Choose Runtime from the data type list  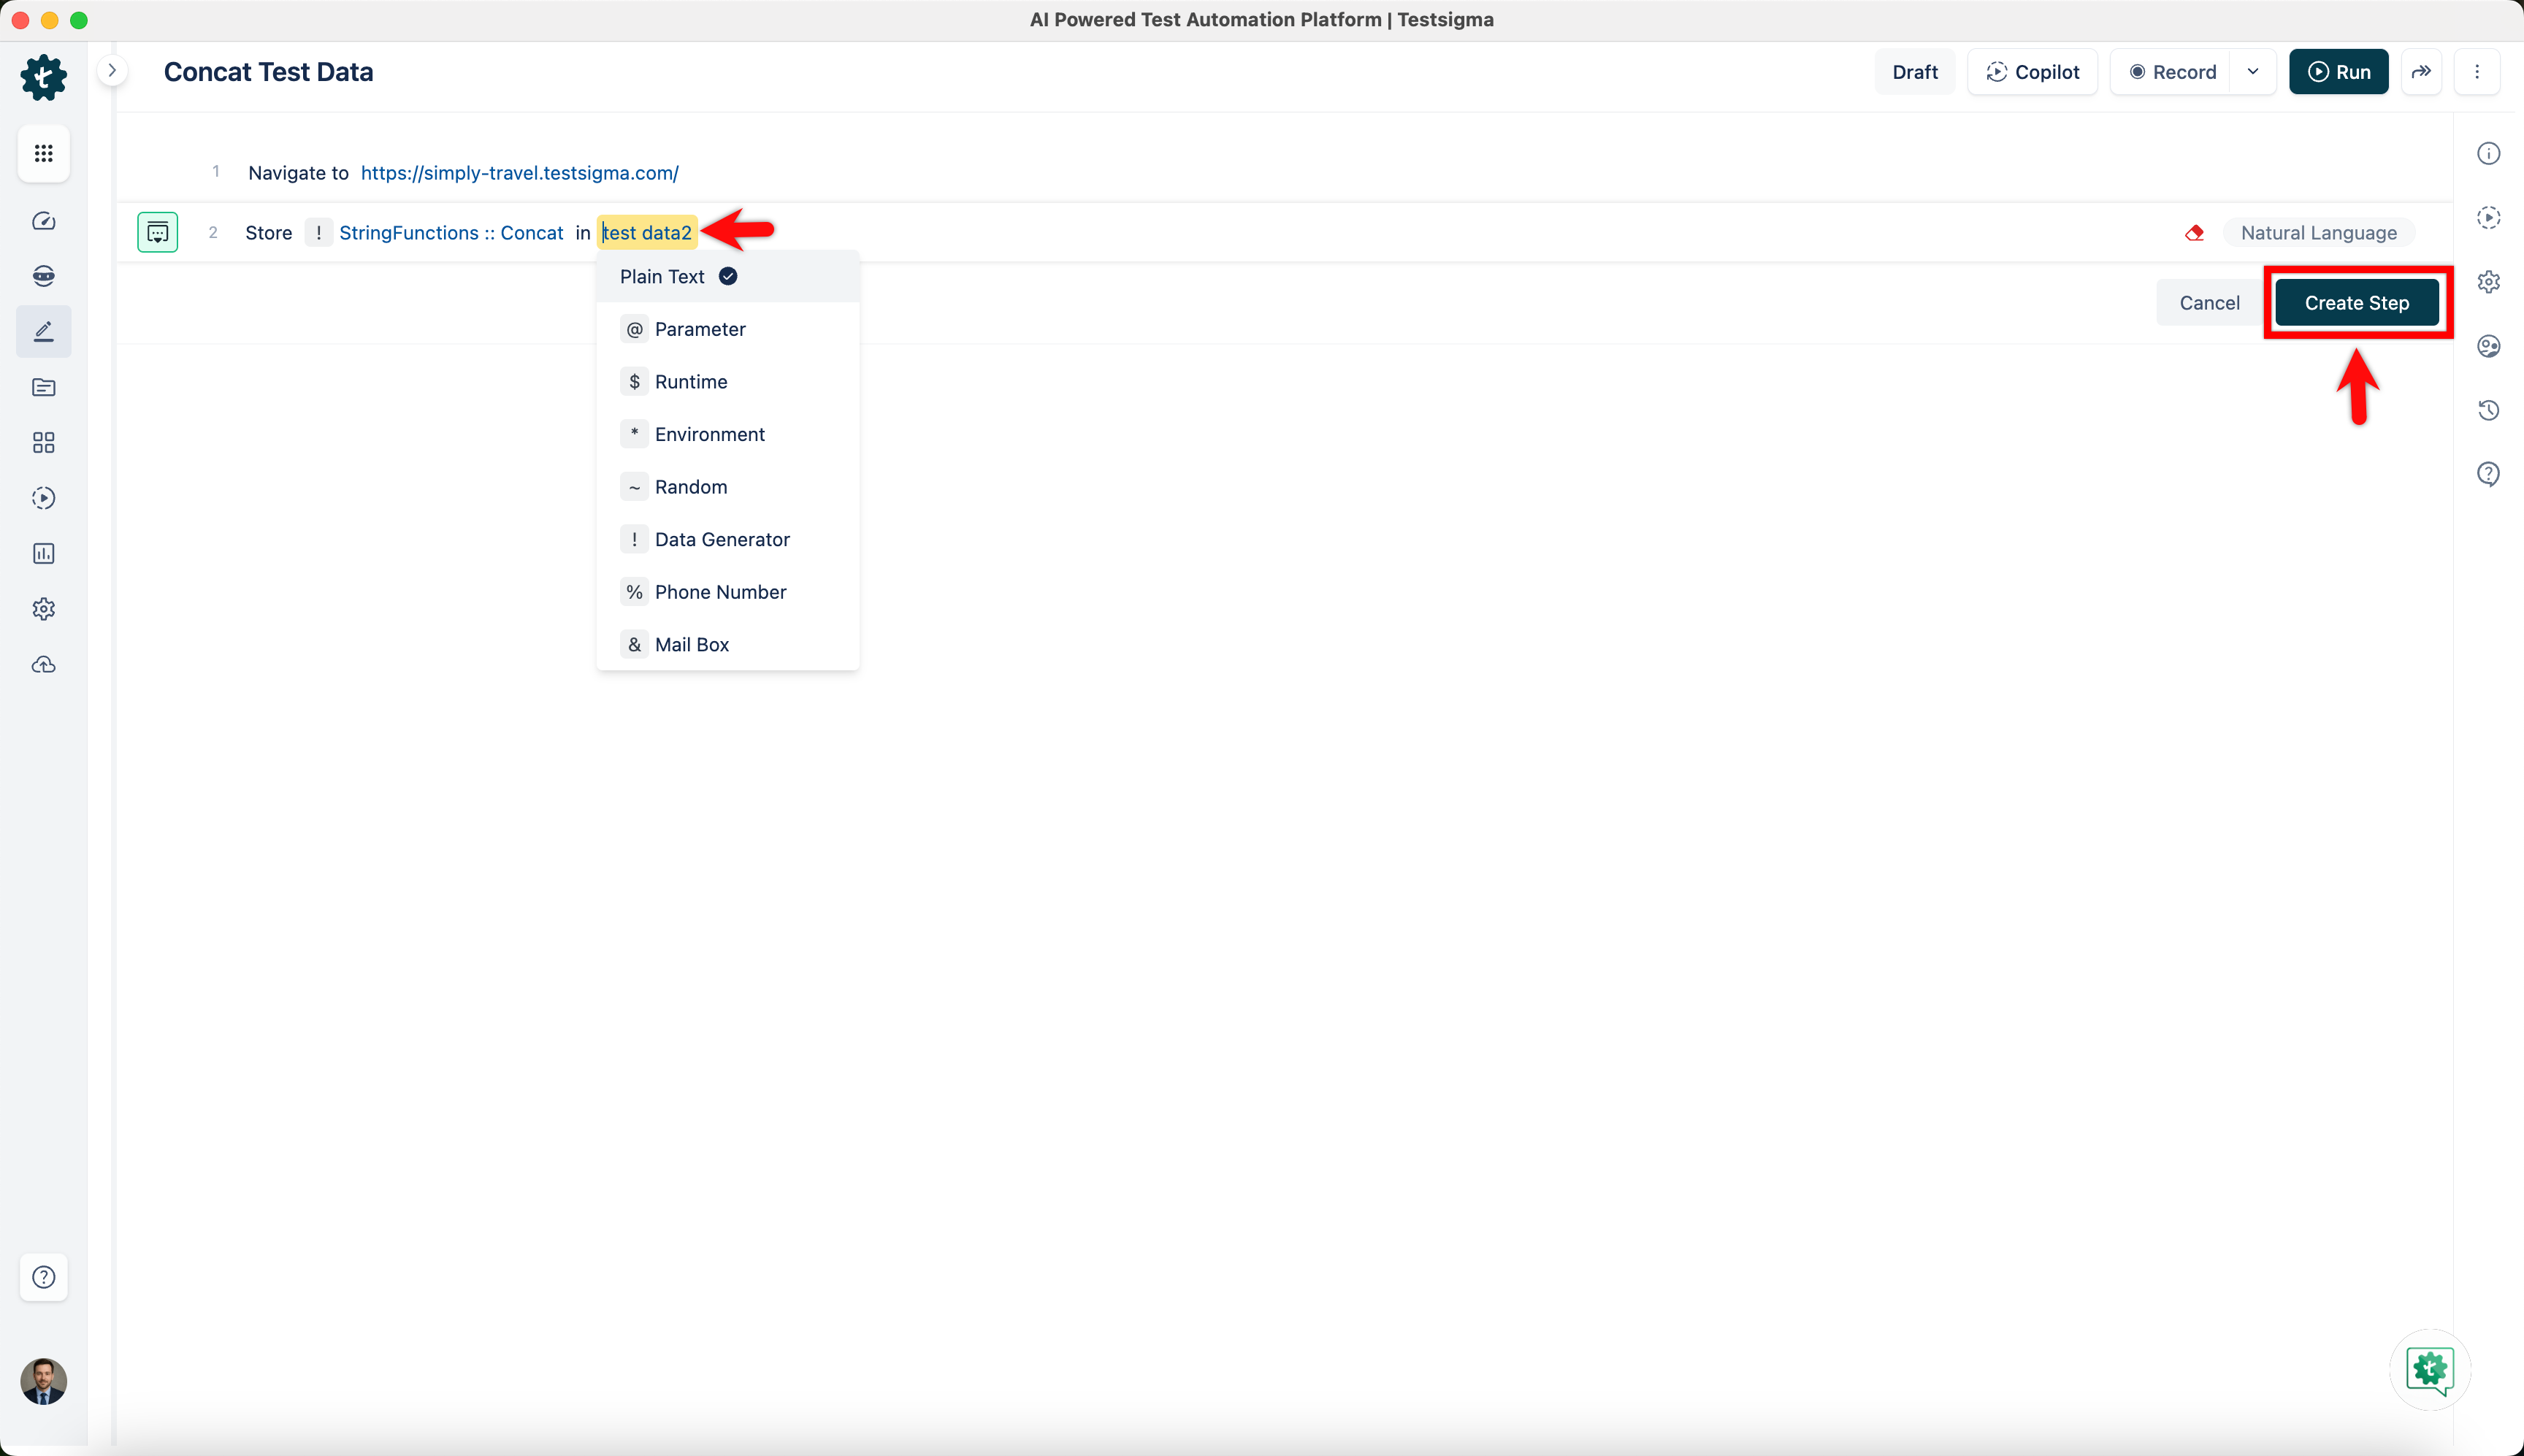click(x=690, y=382)
